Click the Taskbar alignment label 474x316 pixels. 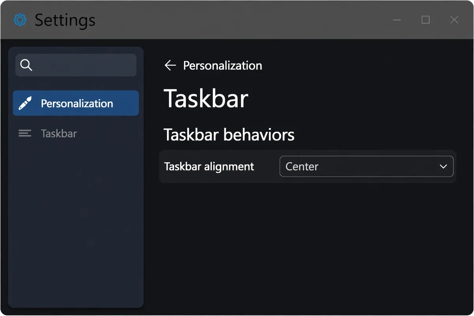pyautogui.click(x=209, y=167)
